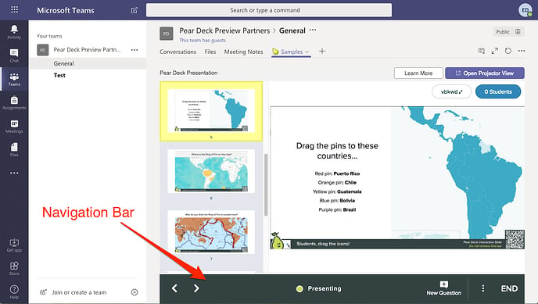Screen dimensions: 538x304
Task: Open Files in the left sidebar
Action: (14, 150)
